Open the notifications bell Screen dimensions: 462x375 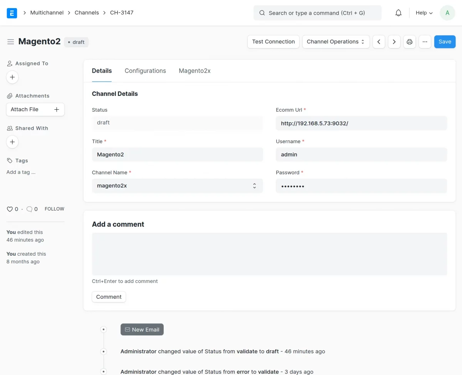[398, 12]
